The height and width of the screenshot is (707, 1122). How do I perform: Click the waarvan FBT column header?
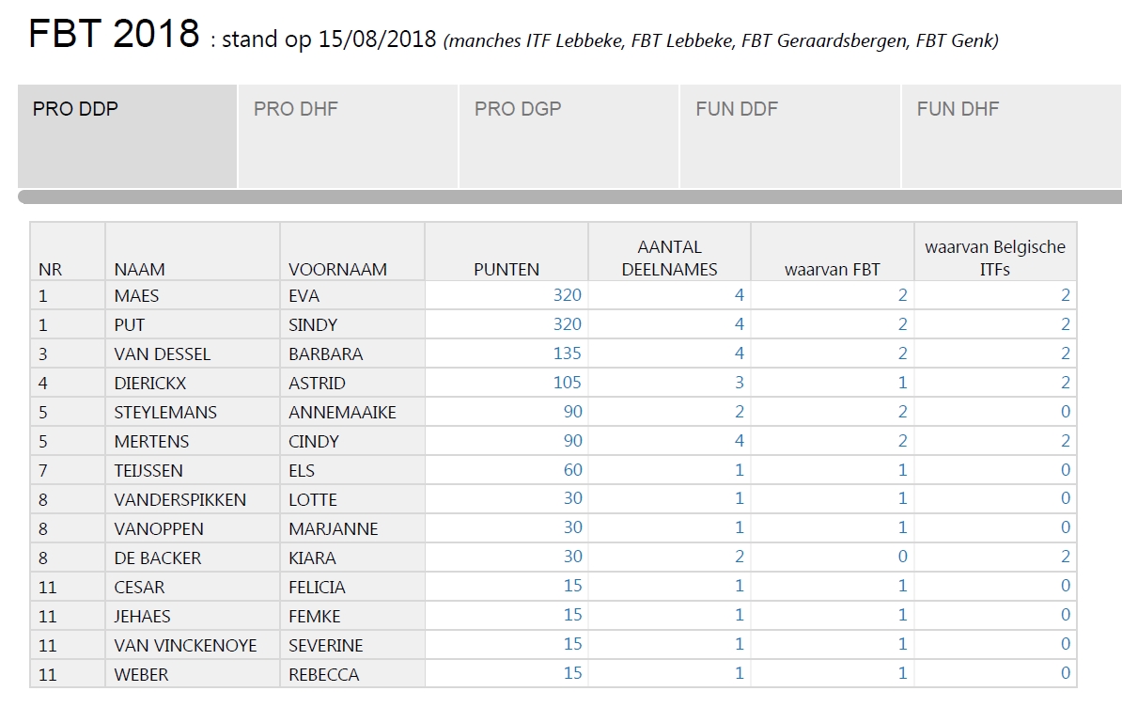833,251
